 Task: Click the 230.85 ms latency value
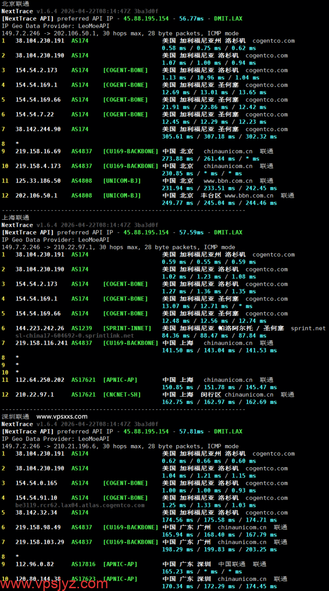178,174
